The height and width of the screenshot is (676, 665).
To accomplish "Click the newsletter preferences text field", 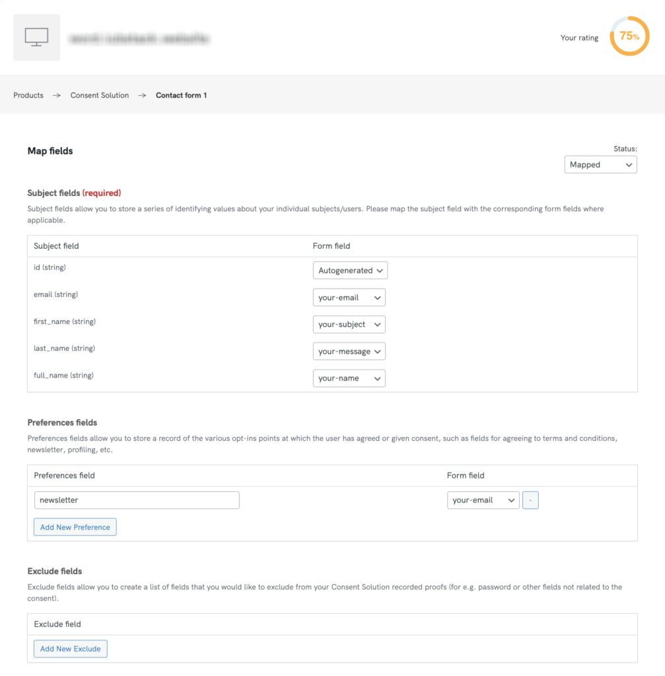I will click(137, 500).
